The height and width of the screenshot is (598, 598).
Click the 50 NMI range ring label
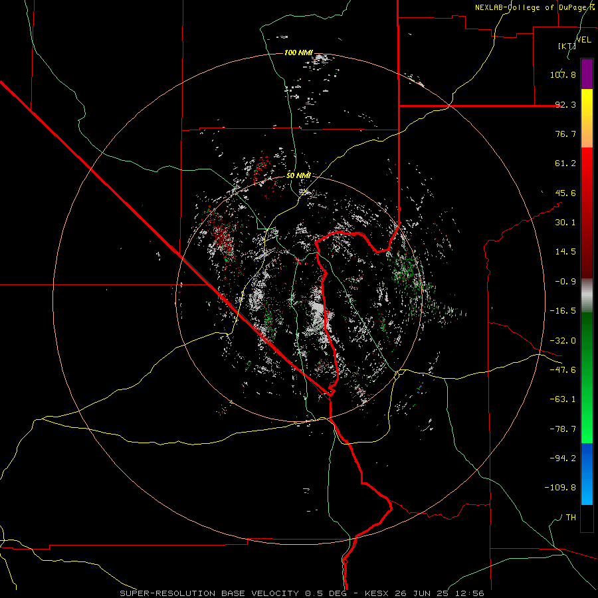(298, 176)
